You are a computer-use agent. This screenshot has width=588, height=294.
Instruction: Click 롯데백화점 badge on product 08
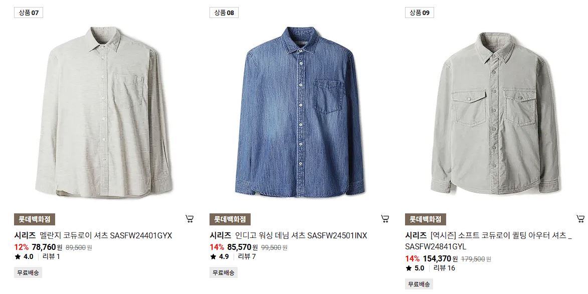(230, 219)
